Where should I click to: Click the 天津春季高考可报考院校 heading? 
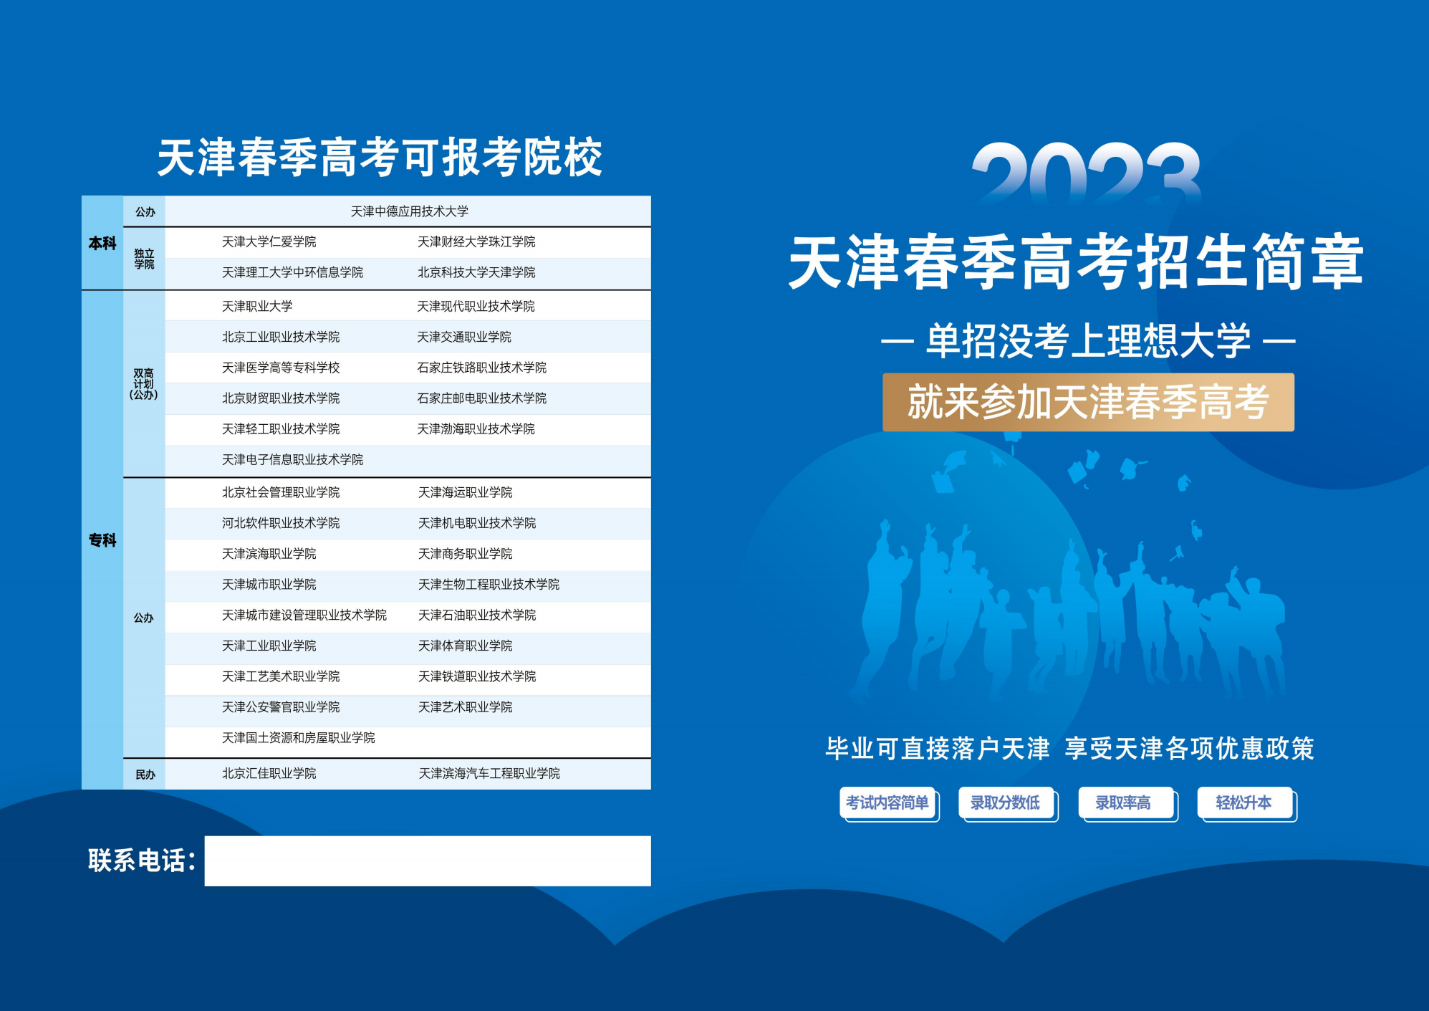point(380,158)
